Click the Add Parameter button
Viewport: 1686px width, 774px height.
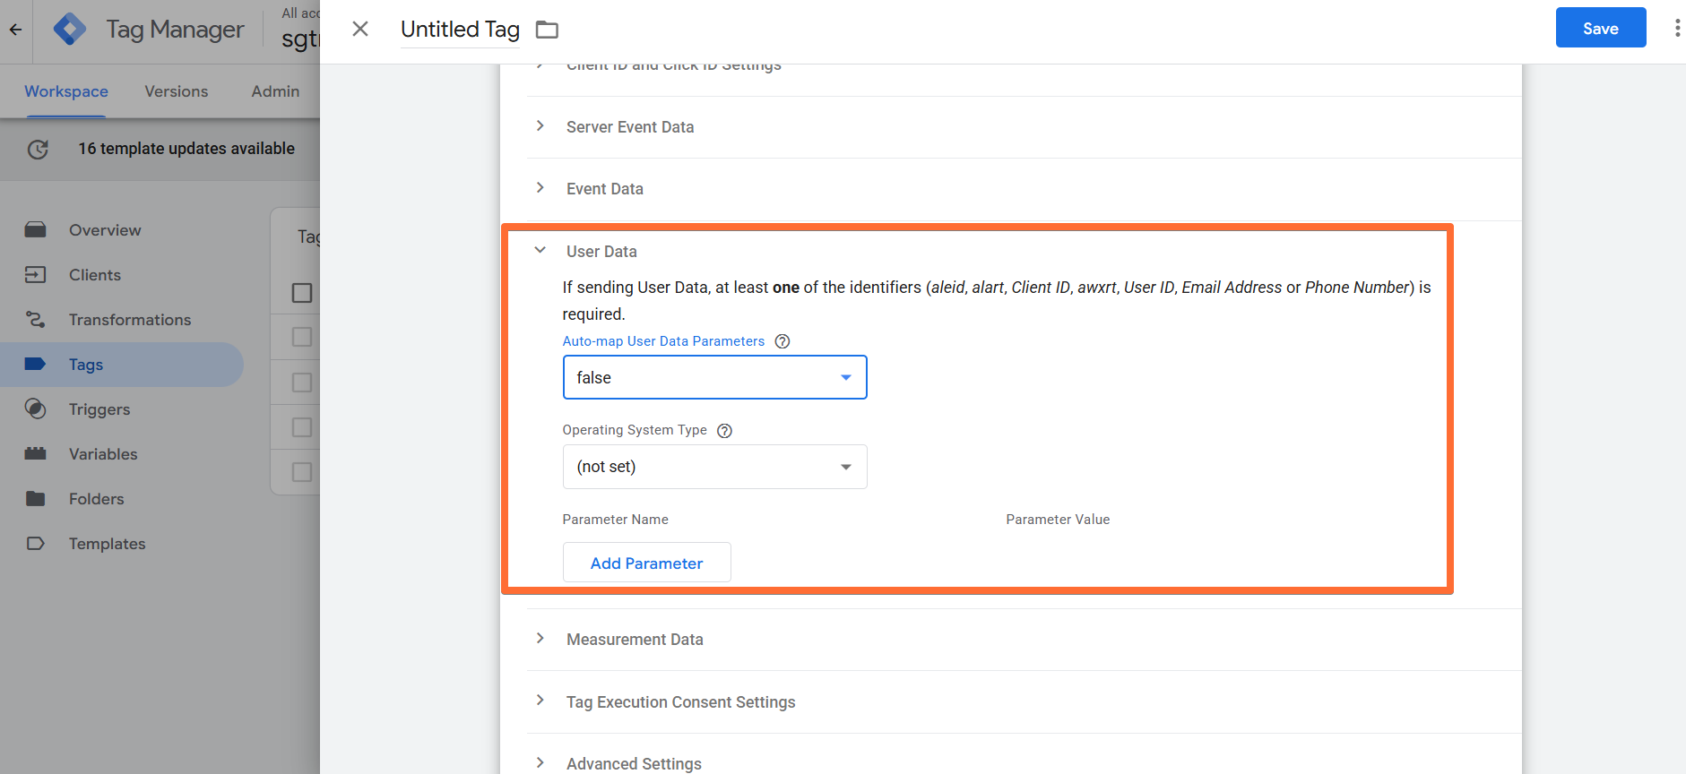(646, 563)
